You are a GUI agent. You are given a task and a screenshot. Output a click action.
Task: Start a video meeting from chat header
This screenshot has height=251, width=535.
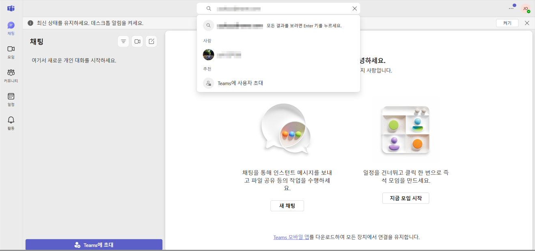[137, 41]
